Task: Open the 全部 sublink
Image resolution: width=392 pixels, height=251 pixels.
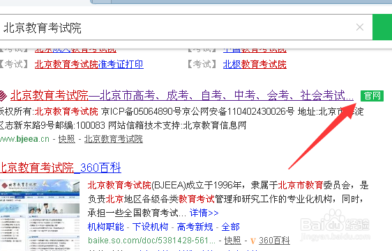Action: click(230, 227)
